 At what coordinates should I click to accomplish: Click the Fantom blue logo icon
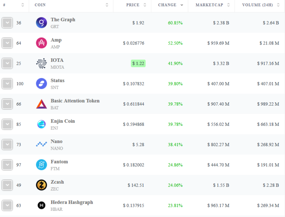click(x=41, y=165)
